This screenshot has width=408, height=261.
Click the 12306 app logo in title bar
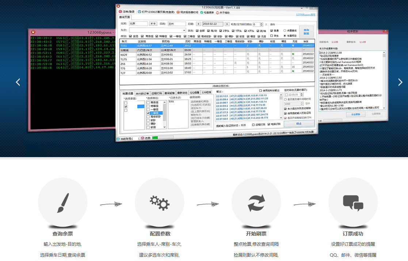point(118,6)
